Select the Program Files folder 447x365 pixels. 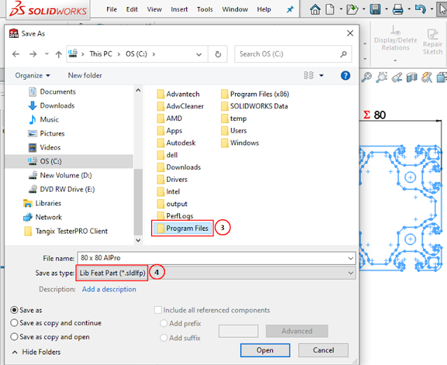tap(183, 228)
